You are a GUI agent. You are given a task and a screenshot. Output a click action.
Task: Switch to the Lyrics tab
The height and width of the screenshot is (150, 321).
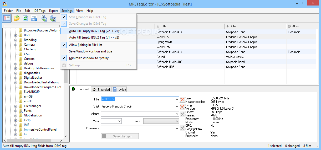(x=119, y=89)
